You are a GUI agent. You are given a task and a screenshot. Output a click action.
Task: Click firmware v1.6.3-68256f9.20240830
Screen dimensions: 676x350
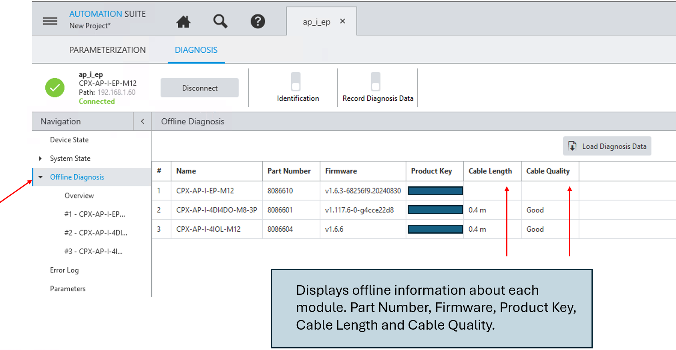click(363, 191)
